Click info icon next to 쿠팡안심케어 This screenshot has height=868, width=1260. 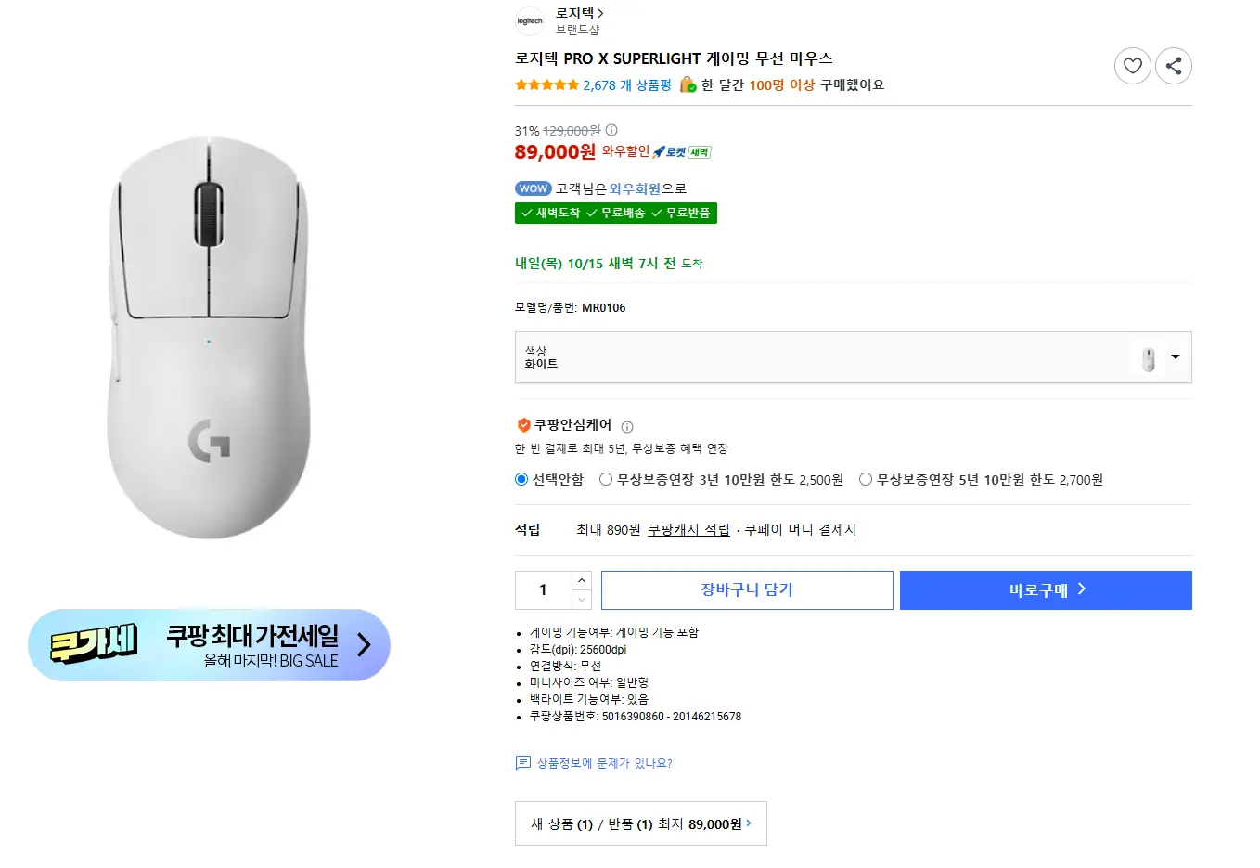click(627, 427)
